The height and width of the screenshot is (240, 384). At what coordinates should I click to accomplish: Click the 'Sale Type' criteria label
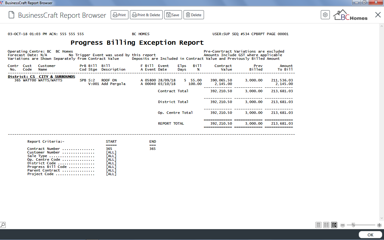coord(37,156)
